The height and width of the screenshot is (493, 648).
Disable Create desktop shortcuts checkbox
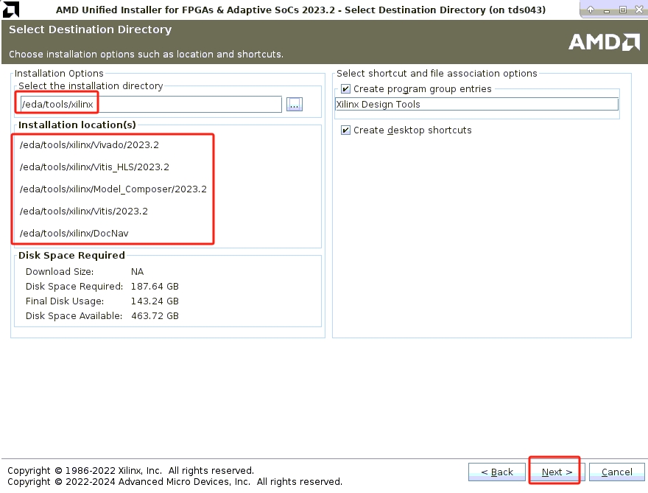coord(345,130)
